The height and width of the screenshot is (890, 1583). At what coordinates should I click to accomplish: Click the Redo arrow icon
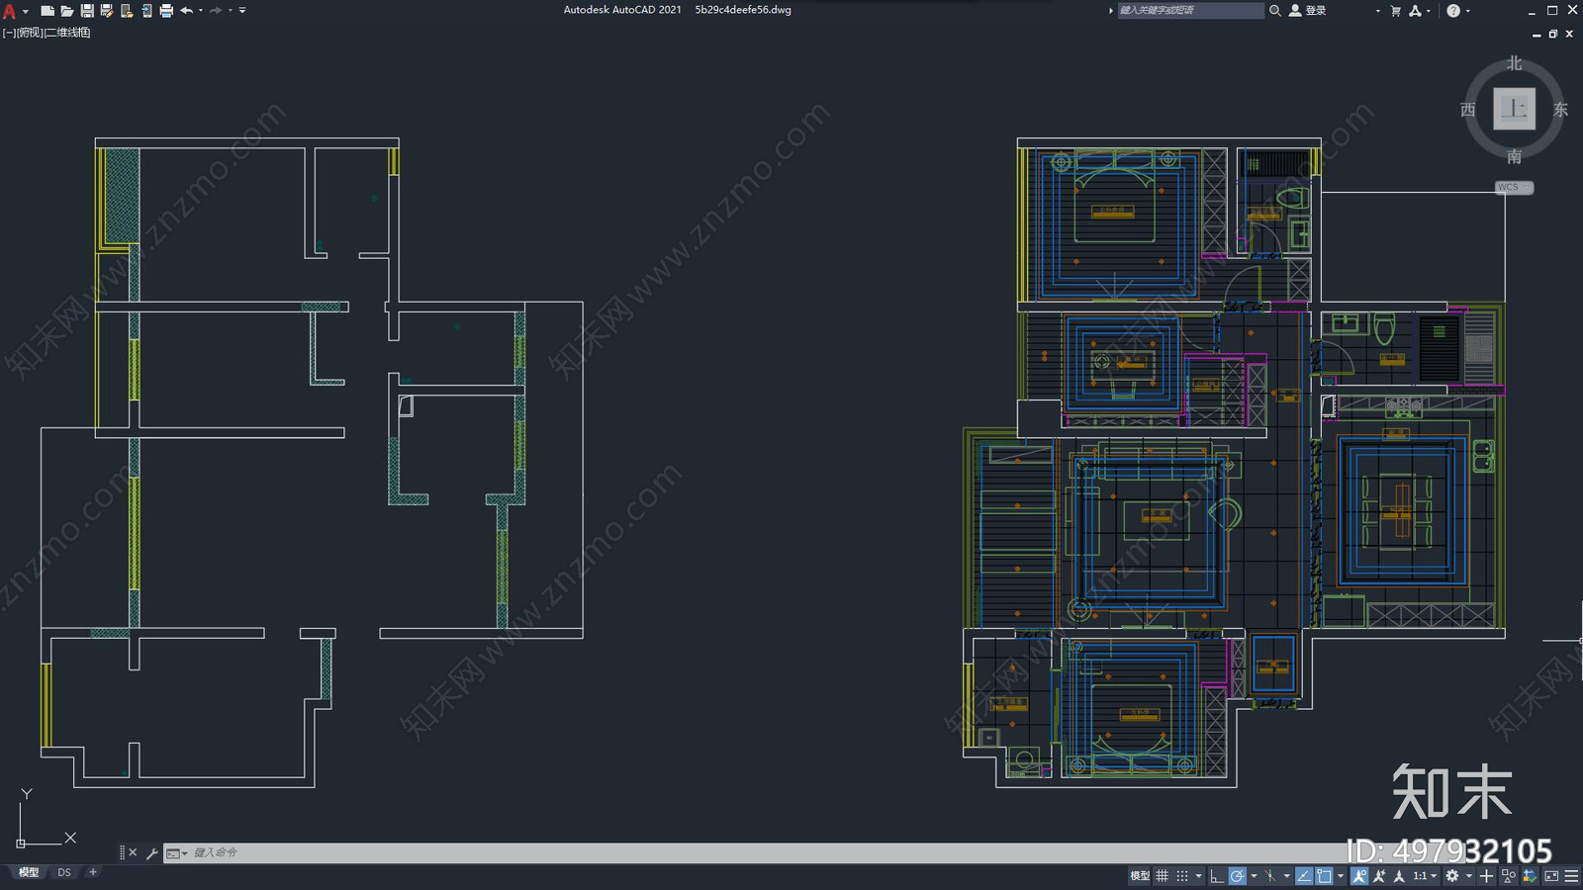click(x=216, y=11)
